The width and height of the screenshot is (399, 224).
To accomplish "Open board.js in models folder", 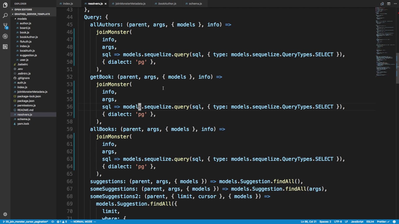I will [x=25, y=28].
